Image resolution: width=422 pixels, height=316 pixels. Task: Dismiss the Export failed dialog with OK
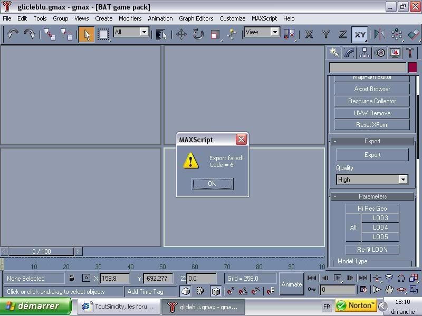click(213, 184)
